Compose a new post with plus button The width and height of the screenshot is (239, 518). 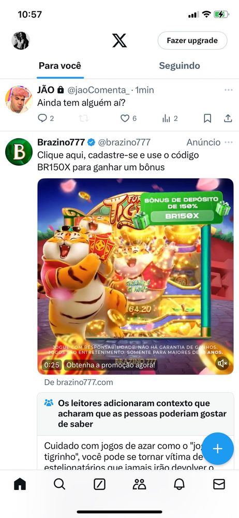point(218,449)
